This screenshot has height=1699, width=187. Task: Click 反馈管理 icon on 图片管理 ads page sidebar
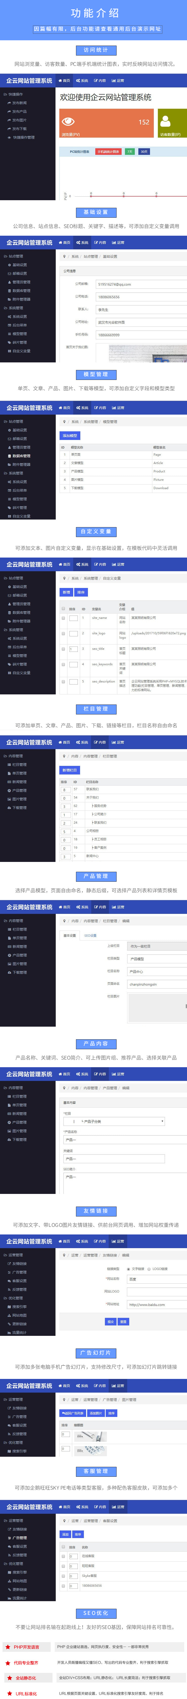tap(9, 1434)
